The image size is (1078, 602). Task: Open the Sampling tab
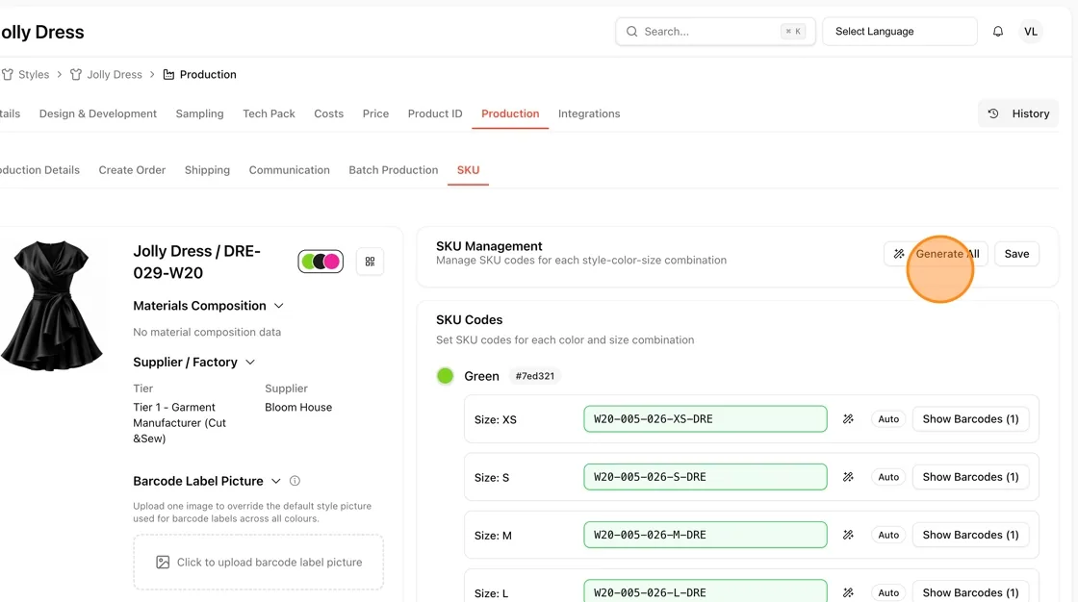pos(199,113)
